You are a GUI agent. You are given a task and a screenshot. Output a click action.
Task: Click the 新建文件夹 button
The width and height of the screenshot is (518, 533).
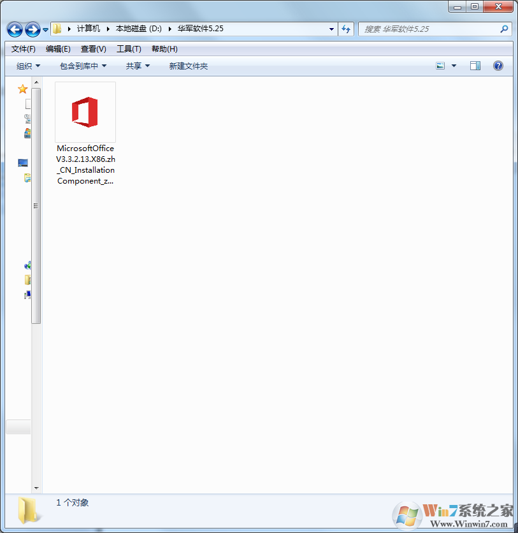(188, 66)
